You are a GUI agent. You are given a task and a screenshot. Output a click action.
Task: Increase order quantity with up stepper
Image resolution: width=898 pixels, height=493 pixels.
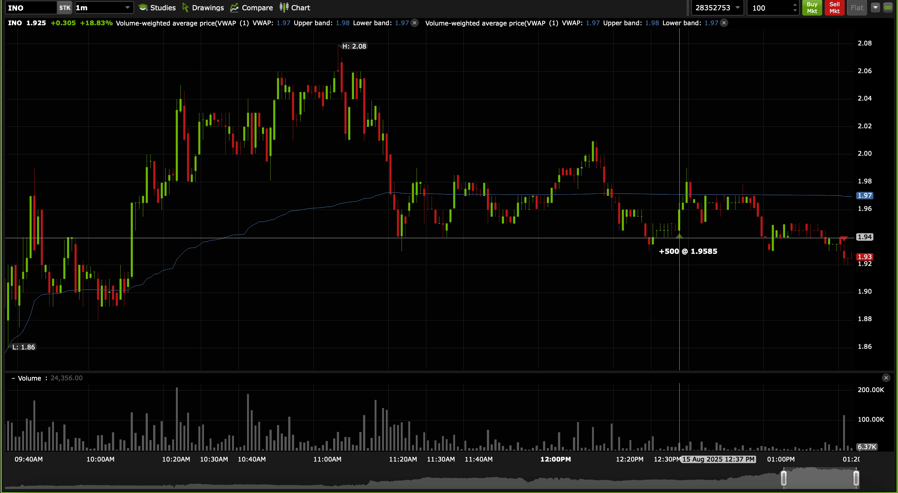click(795, 5)
